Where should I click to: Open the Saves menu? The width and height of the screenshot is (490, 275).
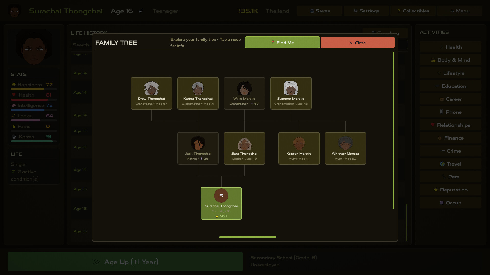pyautogui.click(x=320, y=11)
